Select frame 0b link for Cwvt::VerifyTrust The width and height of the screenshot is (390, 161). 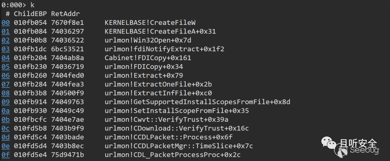5,119
